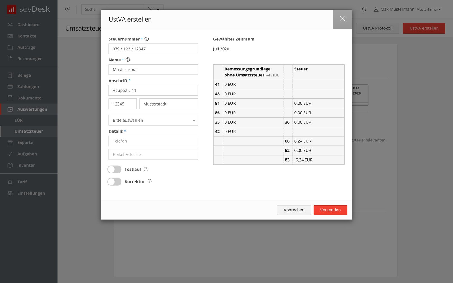Click the sevDesk logo icon

click(x=11, y=9)
